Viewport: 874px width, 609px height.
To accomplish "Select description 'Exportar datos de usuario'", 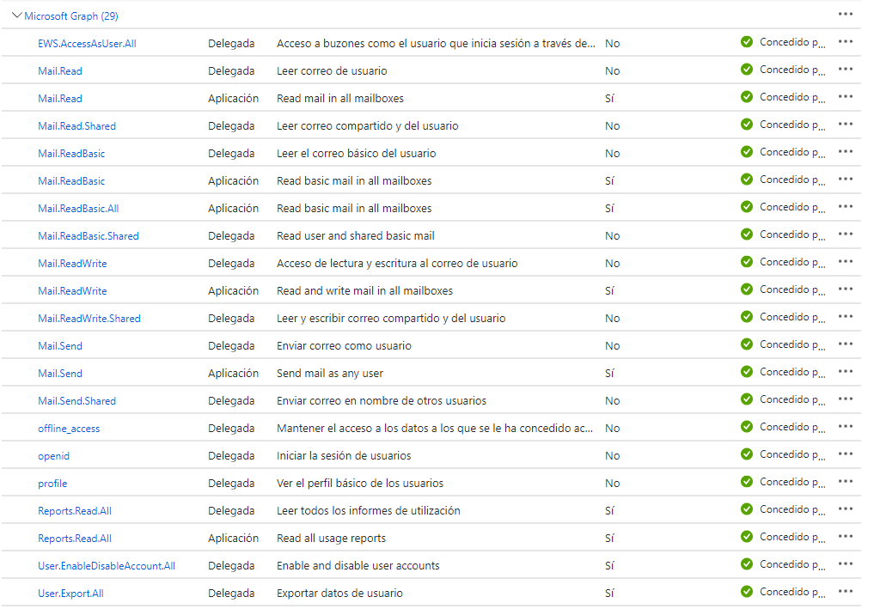I will click(x=339, y=594).
